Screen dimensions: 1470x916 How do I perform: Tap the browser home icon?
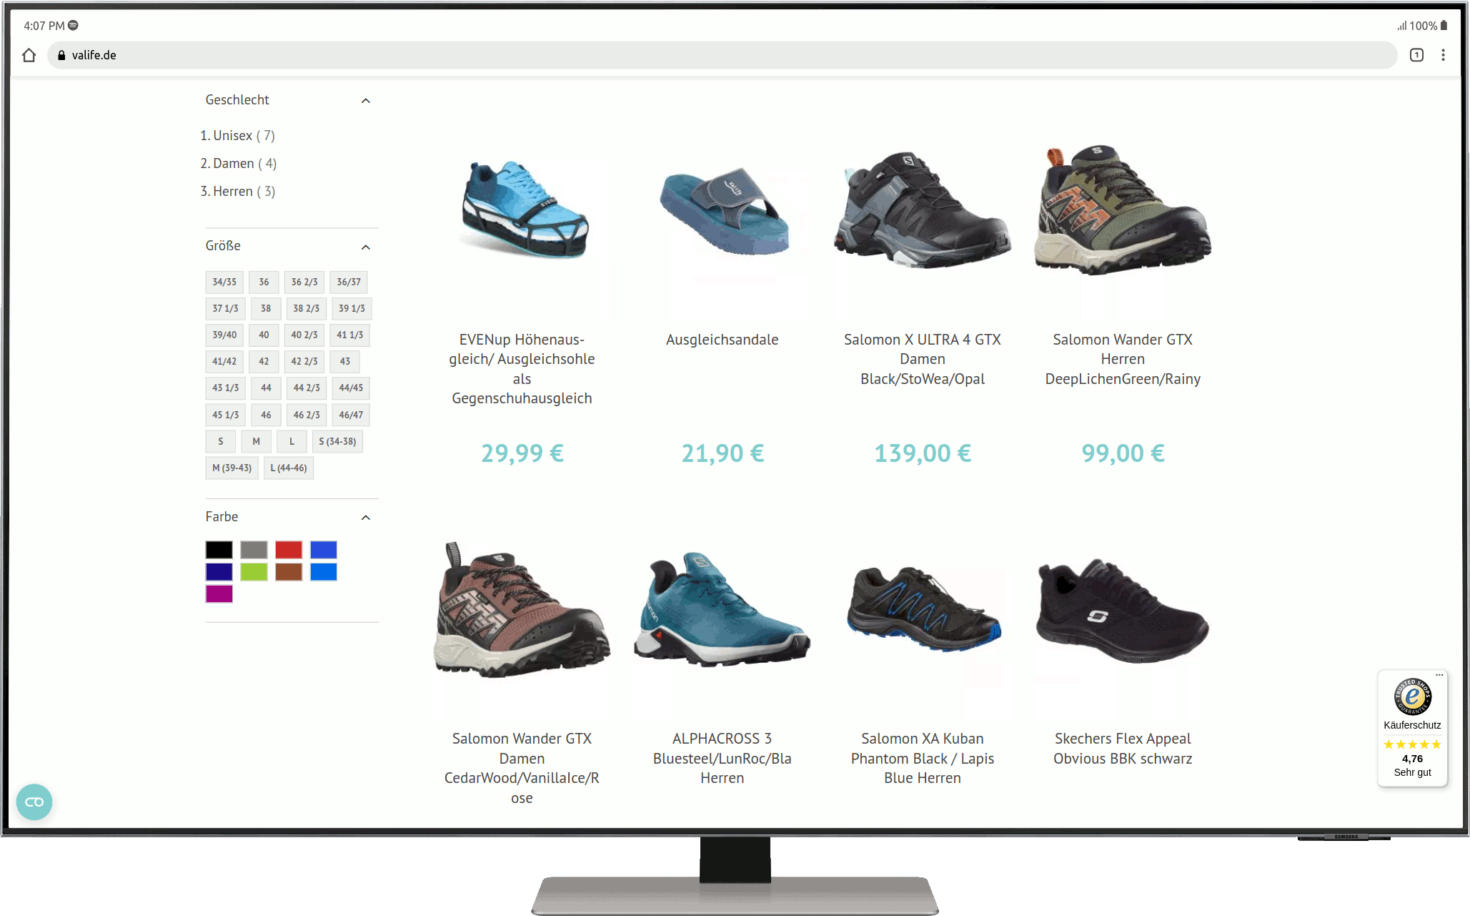click(29, 55)
